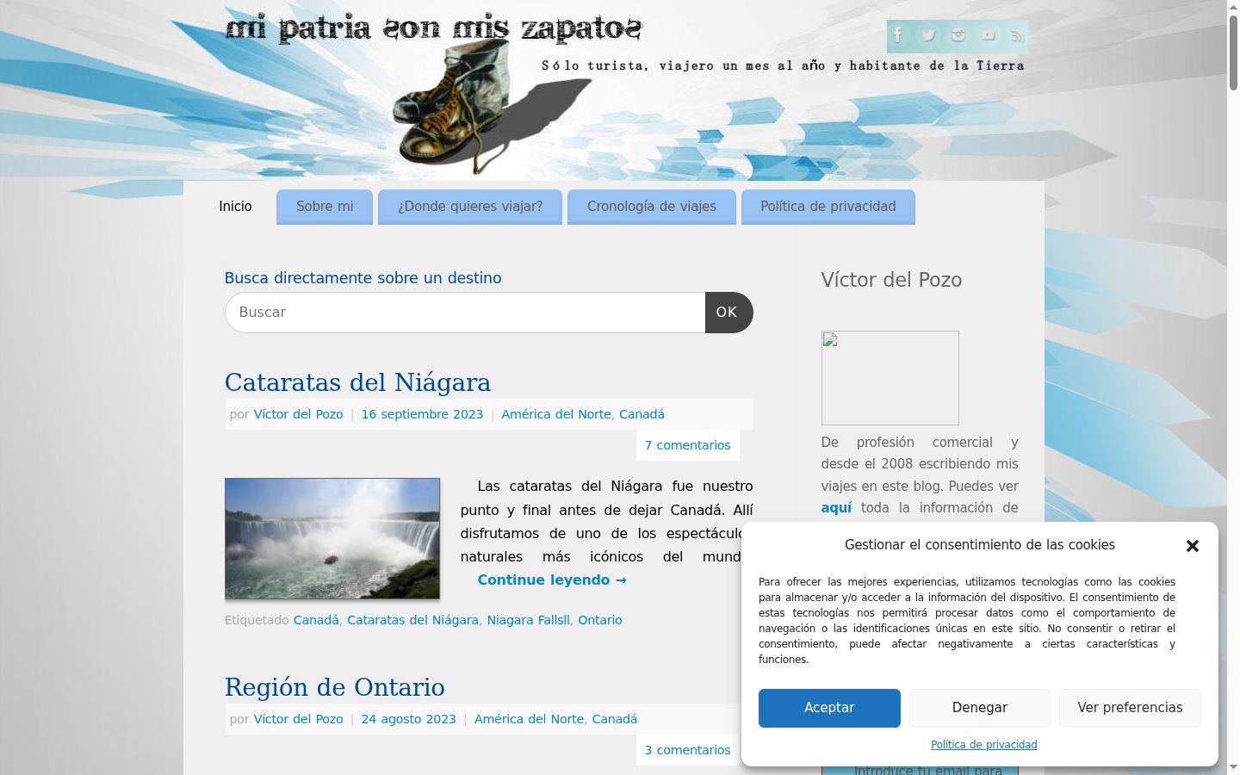Image resolution: width=1240 pixels, height=775 pixels.
Task: Open the 16 septiembre 2023 date link
Action: 422,414
